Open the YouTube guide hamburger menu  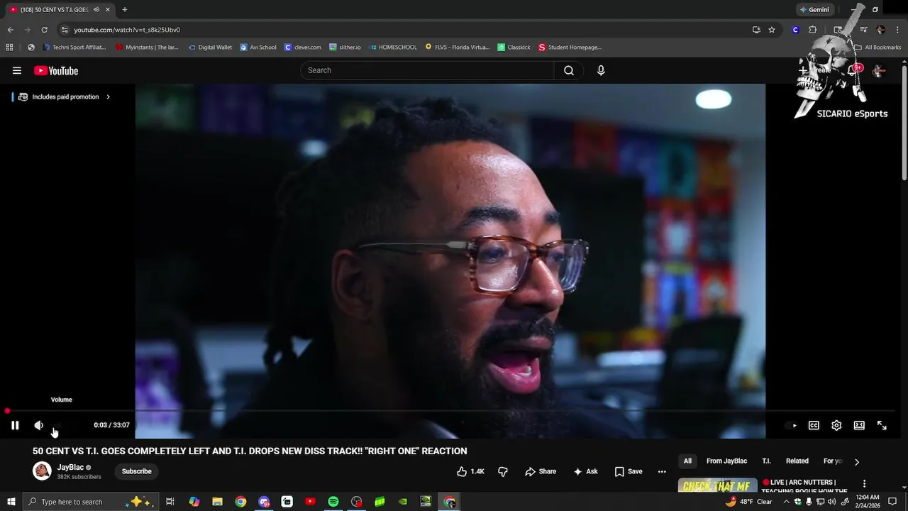click(17, 70)
